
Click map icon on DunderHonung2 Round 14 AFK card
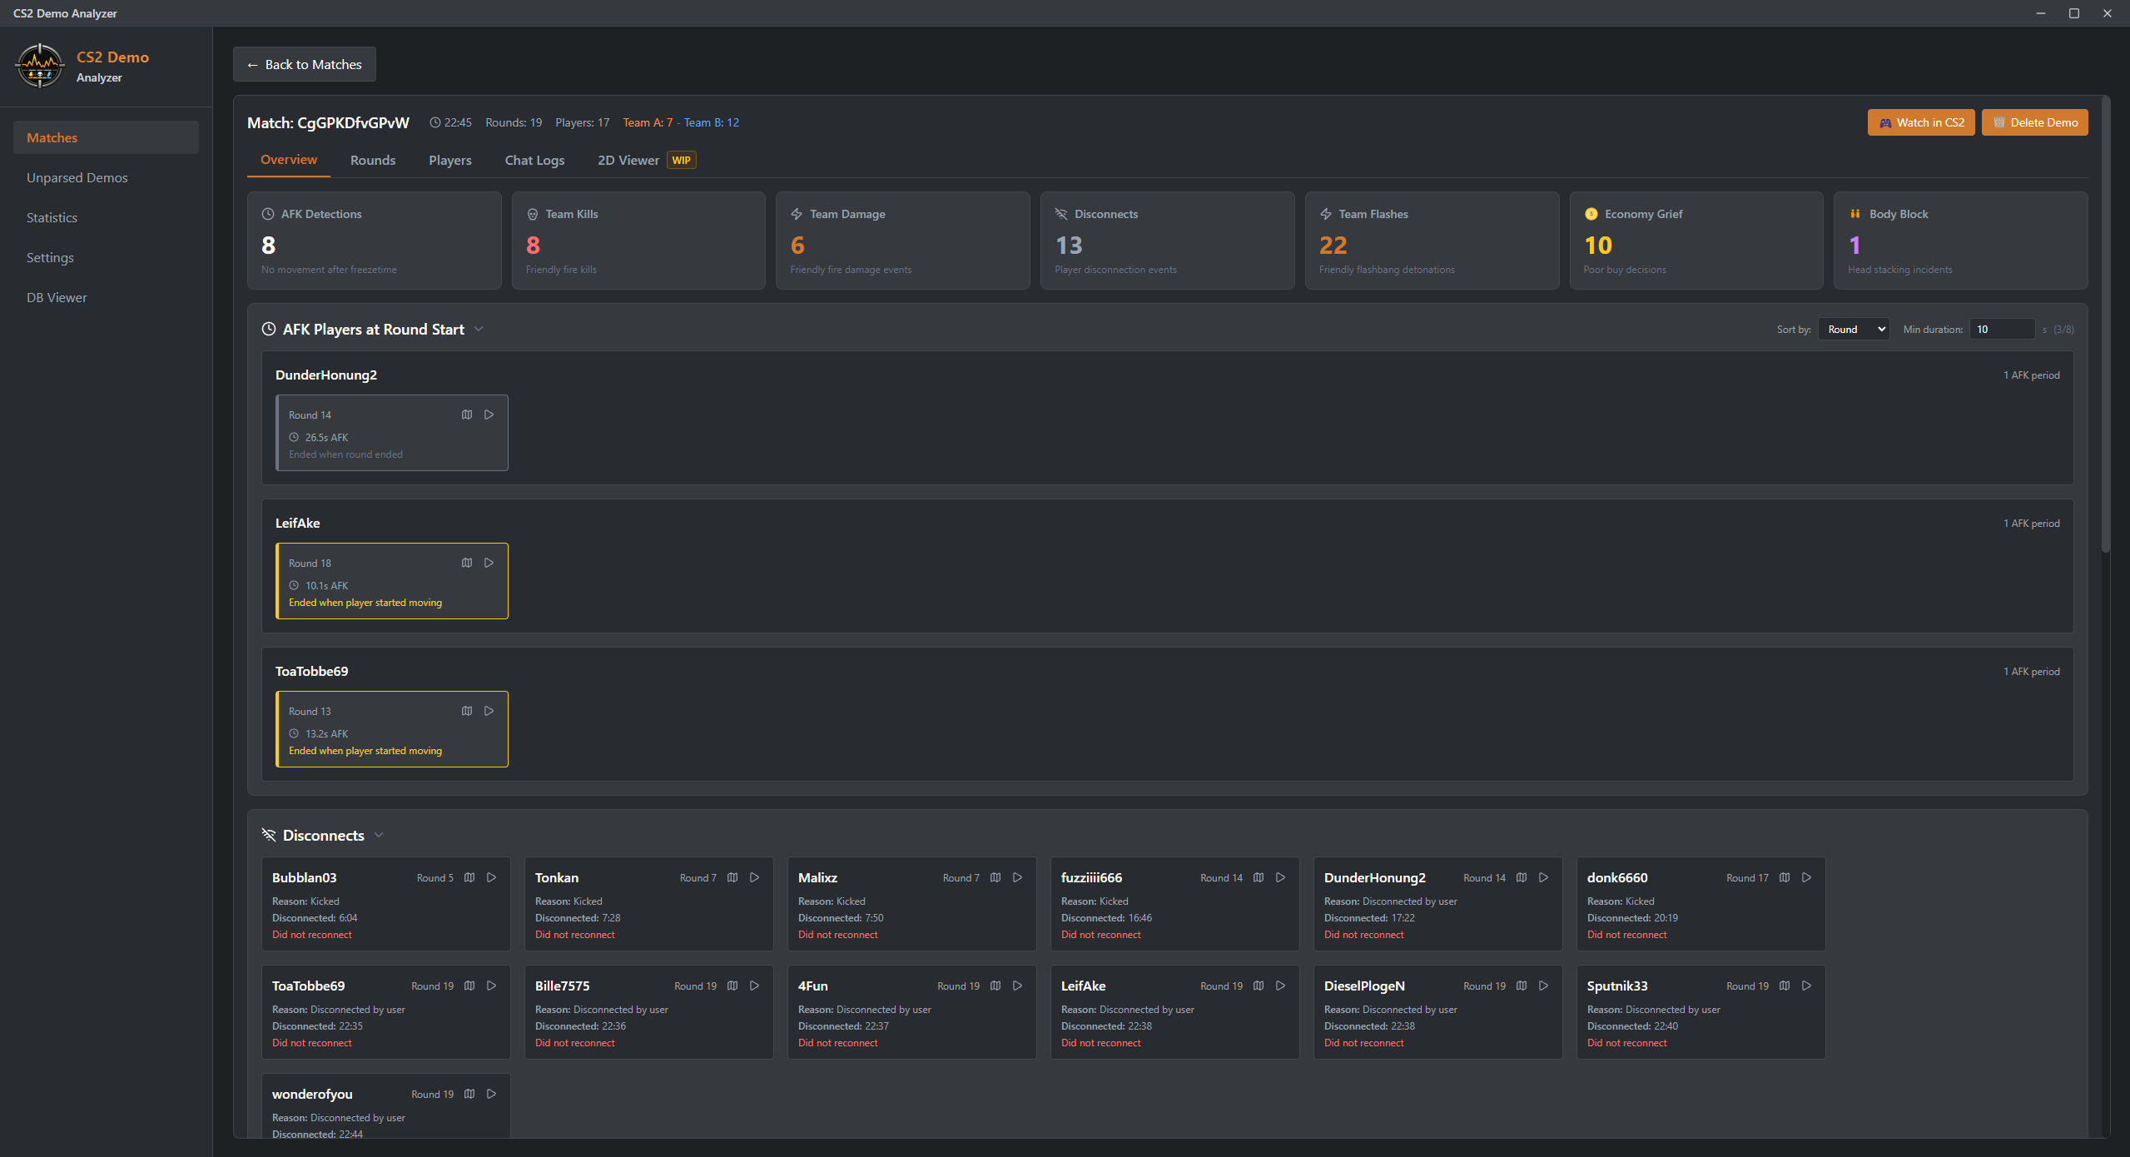point(467,415)
